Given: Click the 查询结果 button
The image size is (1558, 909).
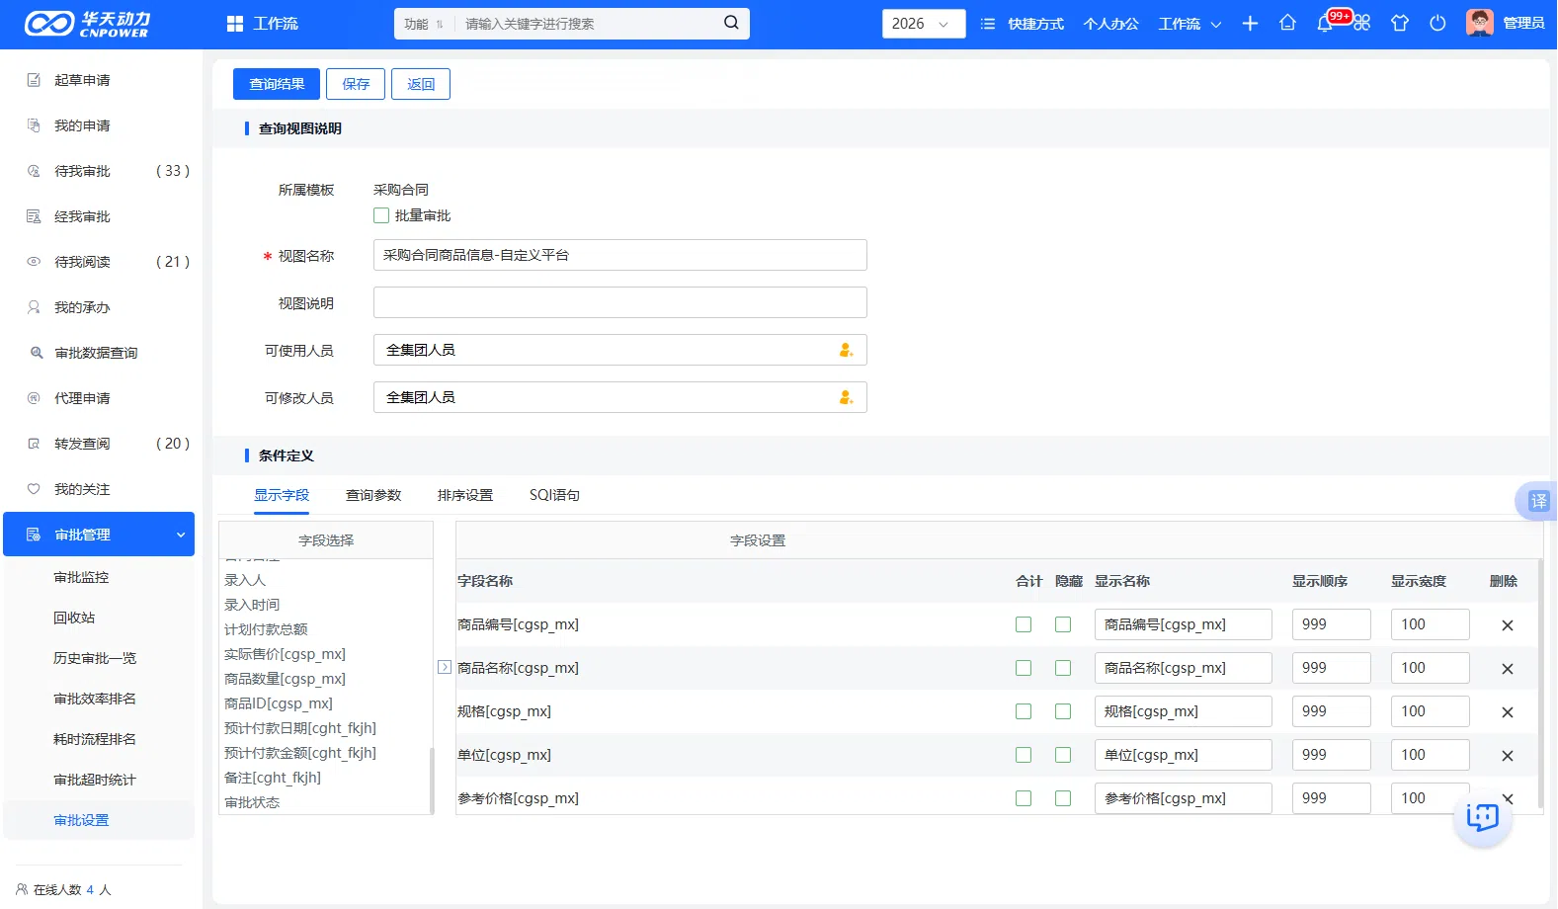Looking at the screenshot, I should coord(277,84).
